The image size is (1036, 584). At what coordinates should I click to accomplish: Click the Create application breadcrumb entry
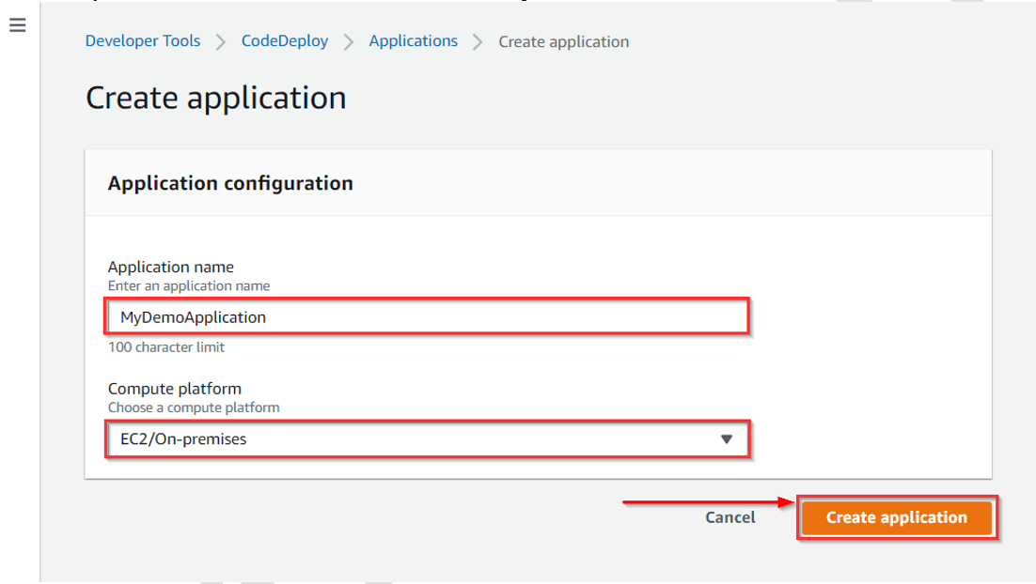point(563,40)
